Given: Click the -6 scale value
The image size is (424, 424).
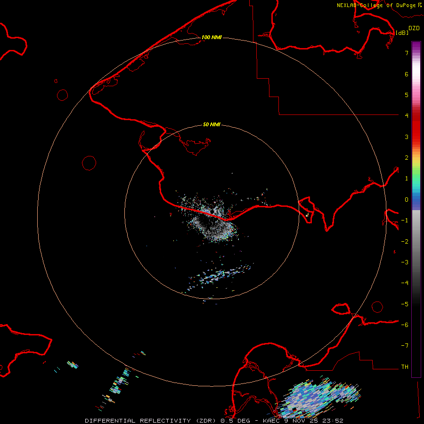Looking at the screenshot, I should click(x=405, y=325).
